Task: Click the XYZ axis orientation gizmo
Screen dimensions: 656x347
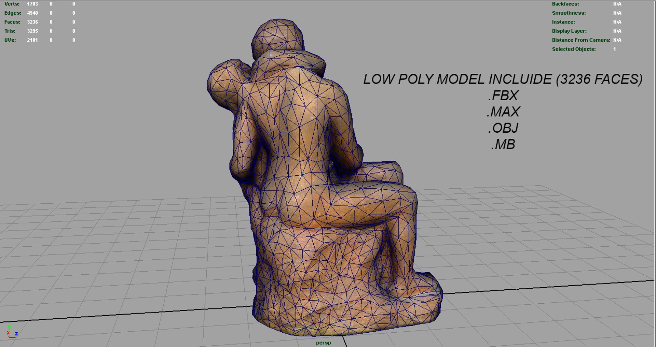Action: (x=12, y=332)
